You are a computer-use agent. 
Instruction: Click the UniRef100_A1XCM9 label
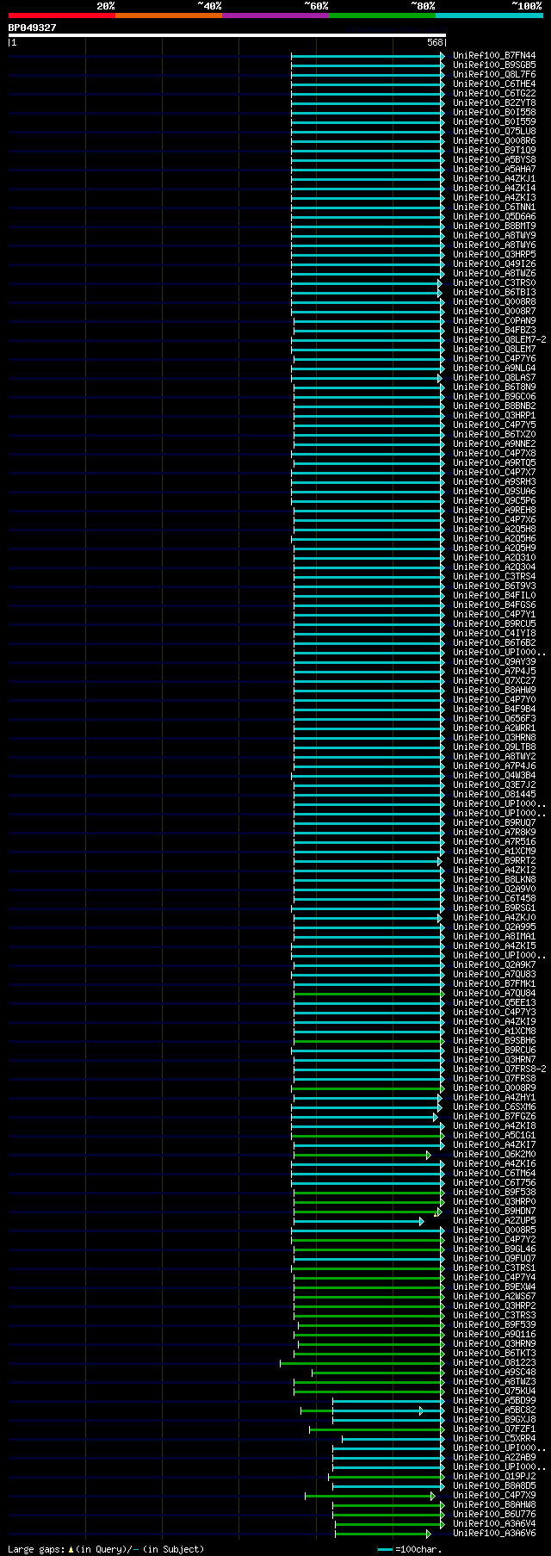pyautogui.click(x=494, y=852)
